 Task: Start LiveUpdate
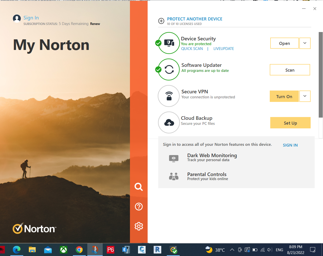click(224, 49)
